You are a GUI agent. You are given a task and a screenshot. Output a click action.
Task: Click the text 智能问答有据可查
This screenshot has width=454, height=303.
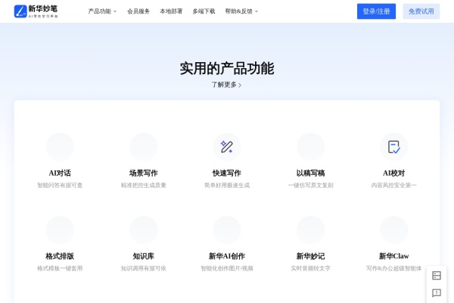tap(60, 186)
